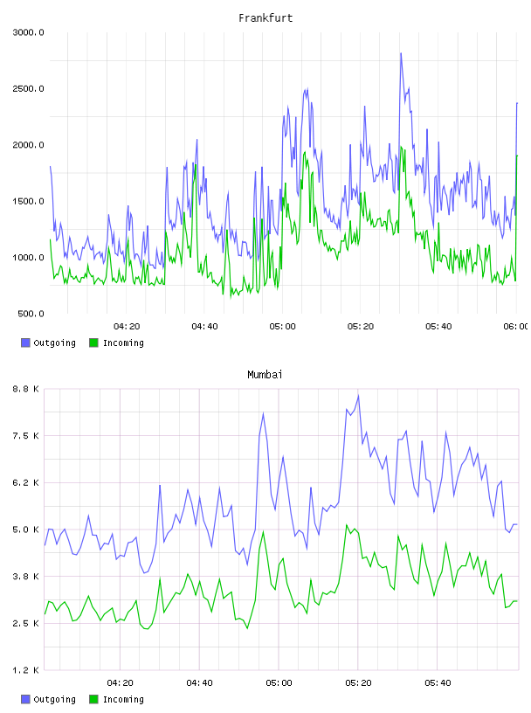Click the 04:40 time label on Frankfurt chart

click(x=204, y=327)
